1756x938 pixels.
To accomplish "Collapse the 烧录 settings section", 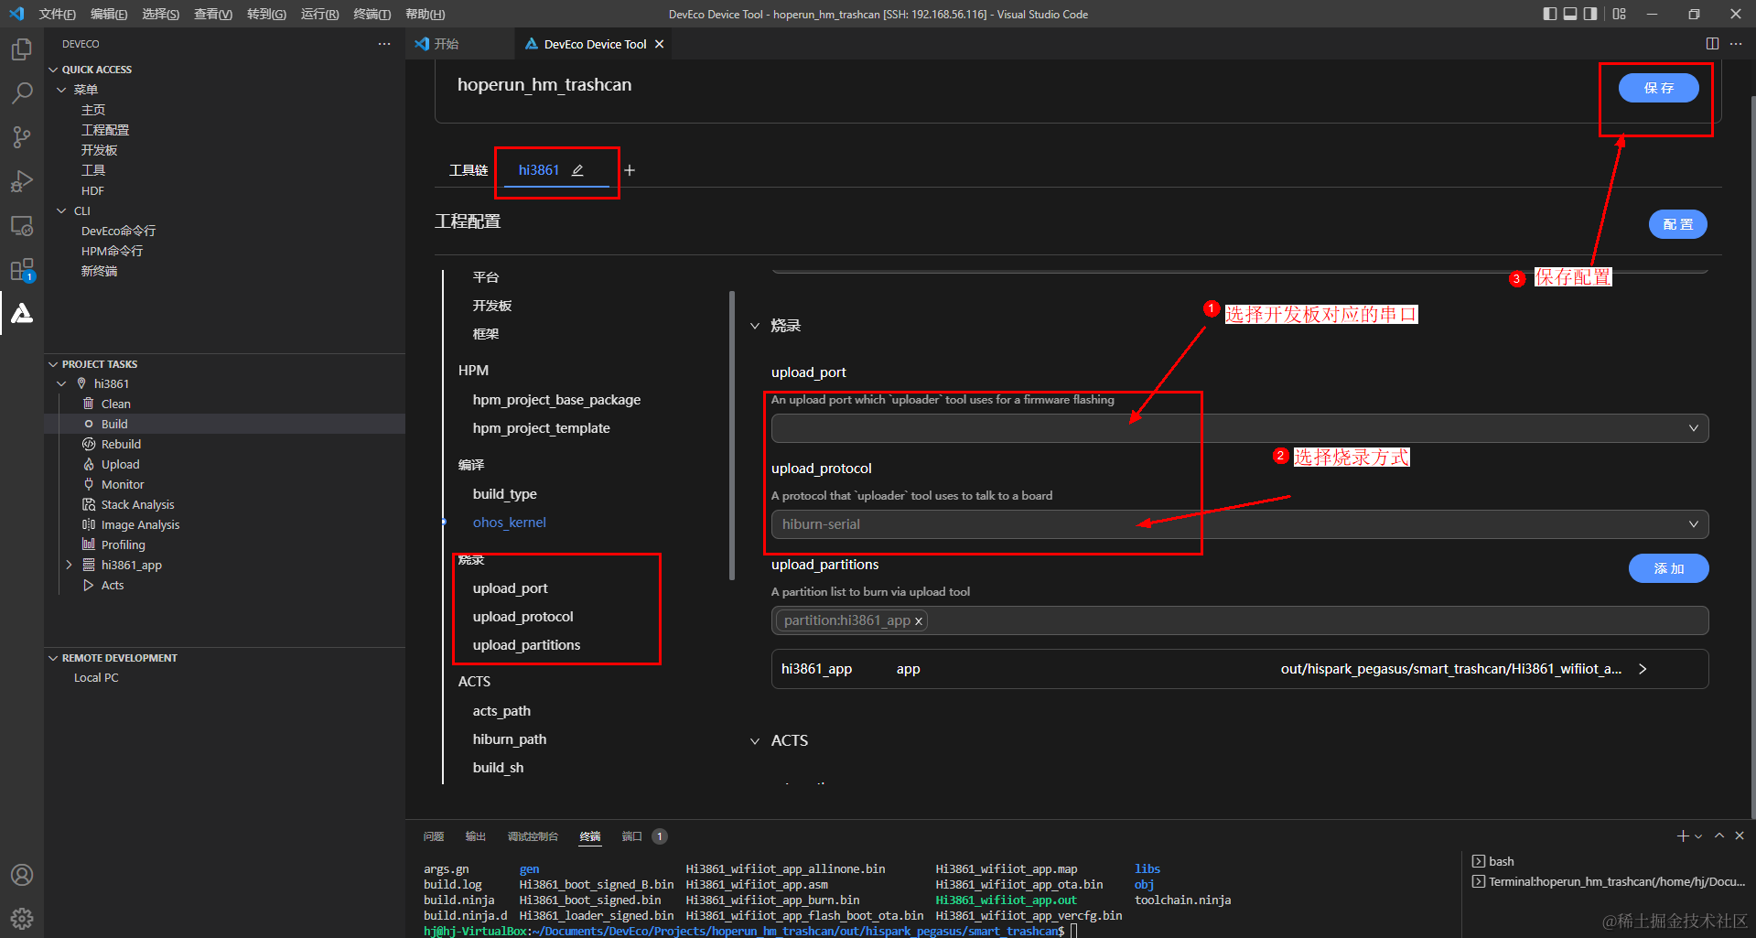I will [x=755, y=326].
